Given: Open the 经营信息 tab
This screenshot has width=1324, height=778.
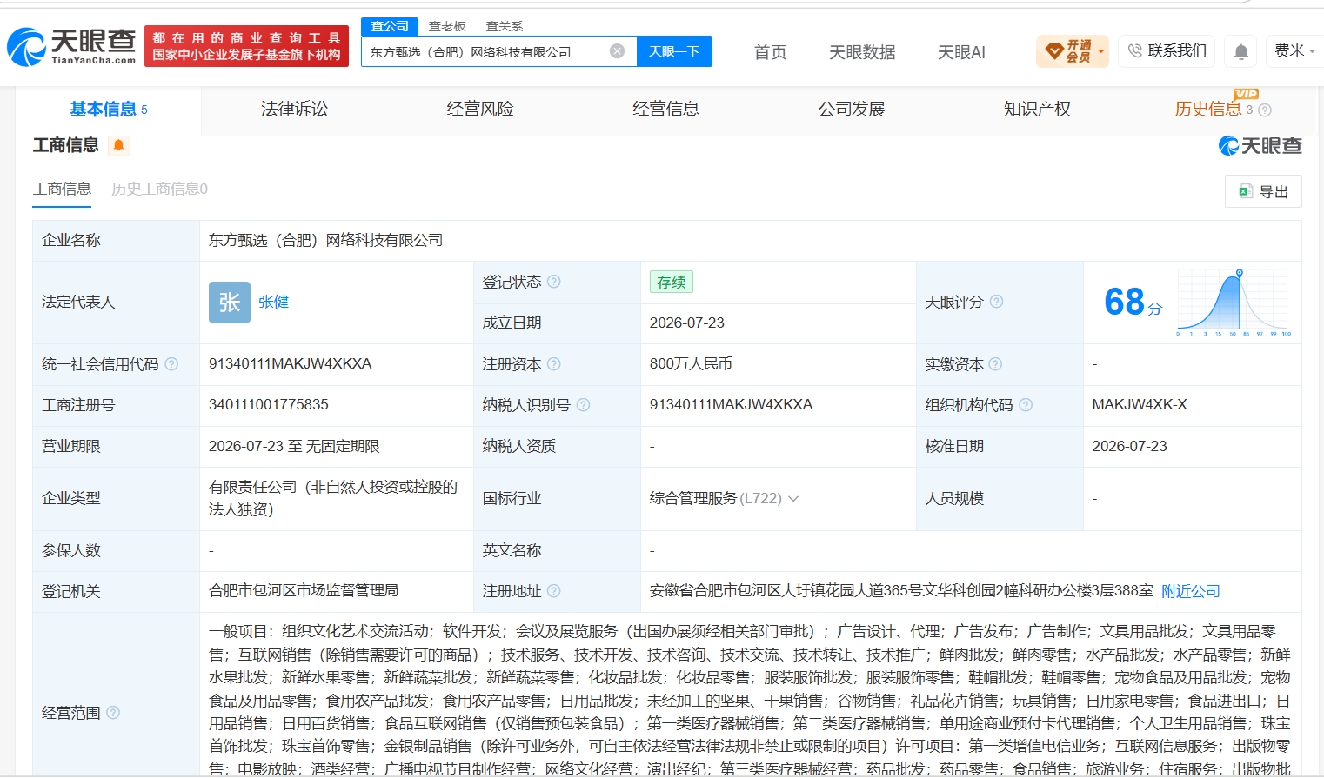Looking at the screenshot, I should (x=665, y=110).
